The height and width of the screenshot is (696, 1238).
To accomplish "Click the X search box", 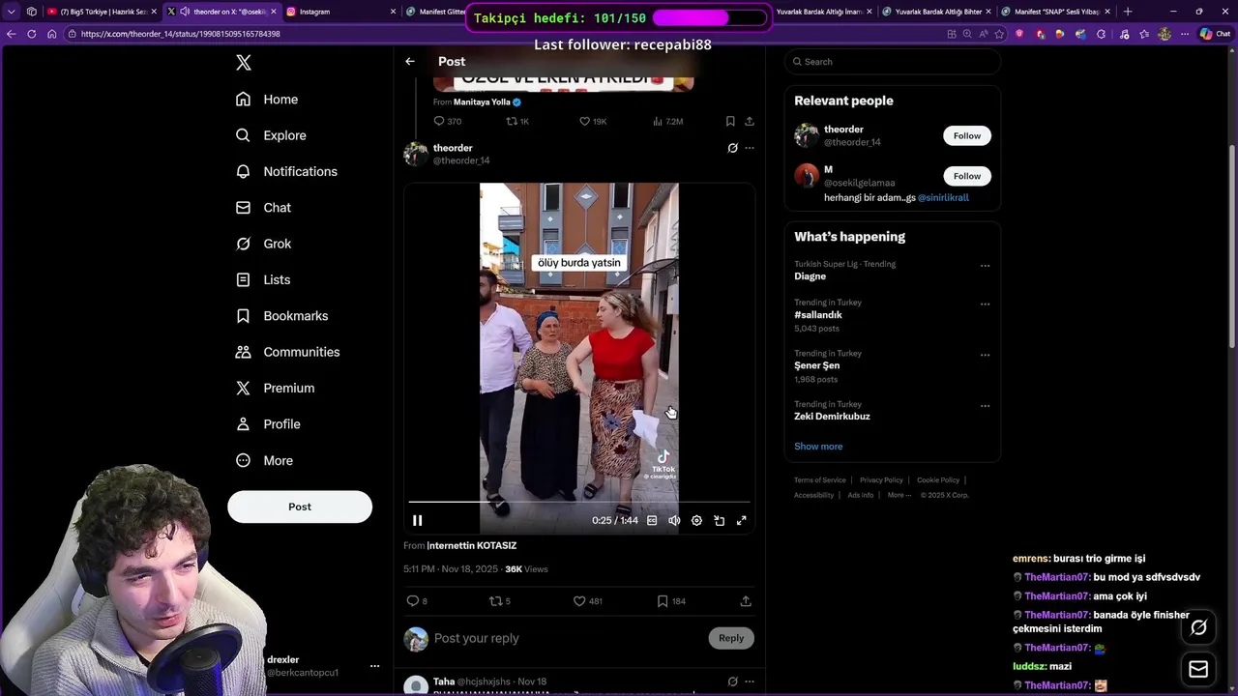I will 892,62.
